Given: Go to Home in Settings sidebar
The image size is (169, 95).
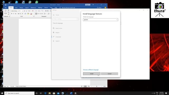Looking at the screenshot, I should coord(57,15).
